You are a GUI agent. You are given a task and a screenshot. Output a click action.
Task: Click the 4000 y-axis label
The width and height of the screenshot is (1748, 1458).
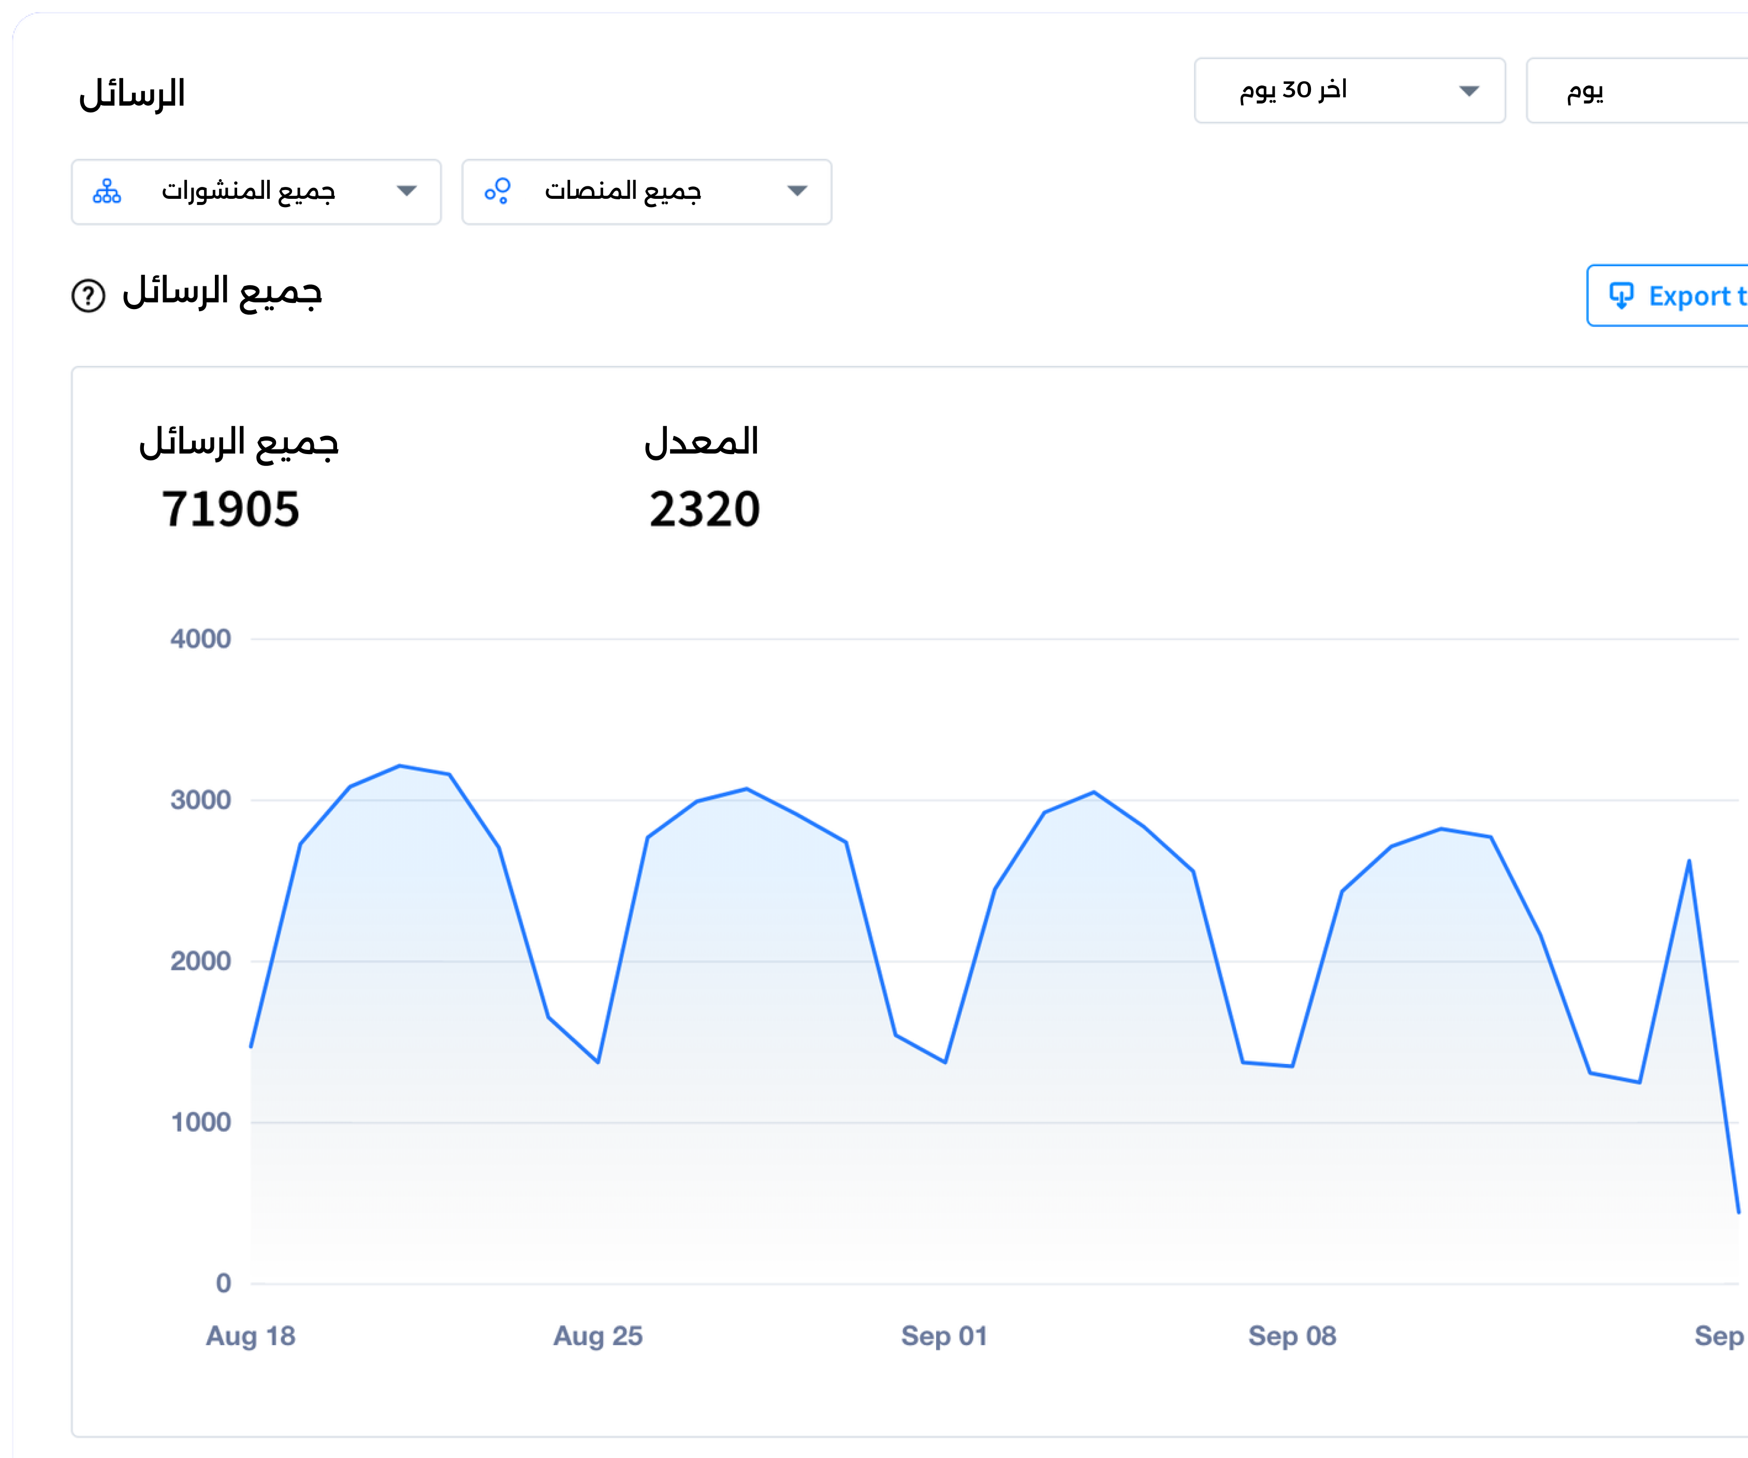click(x=200, y=639)
